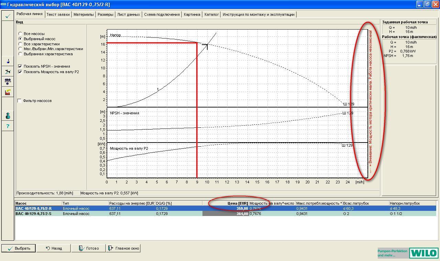Click the pump curve icon in sidebar

[8, 71]
